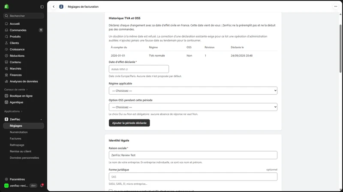The width and height of the screenshot is (343, 192).
Task: Click the Shopify logo icon
Action: 6,6
